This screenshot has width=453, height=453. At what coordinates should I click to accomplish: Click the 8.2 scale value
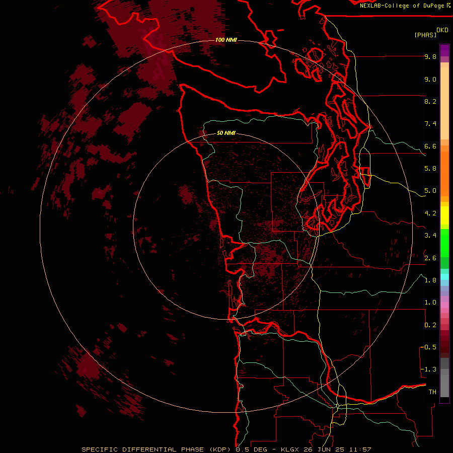[430, 101]
